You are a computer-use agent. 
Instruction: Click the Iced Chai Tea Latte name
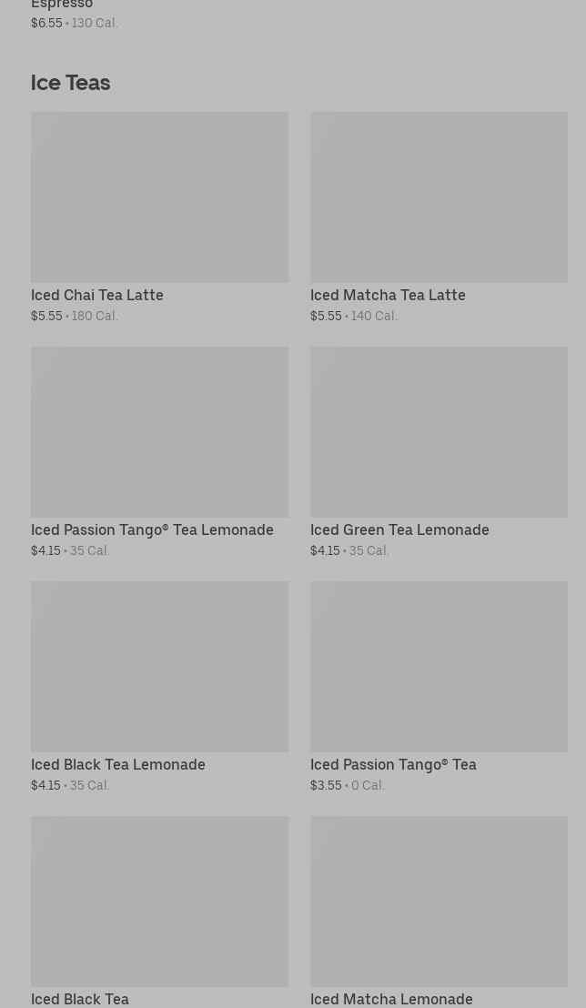tap(97, 295)
